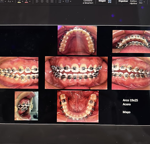Viewport: 150px width, 144px height.
Task: Expand the shape outline dropdown arrow
Action: point(144,2)
